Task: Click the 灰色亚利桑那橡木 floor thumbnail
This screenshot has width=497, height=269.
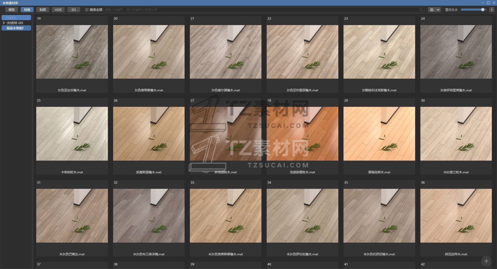Action: [302, 52]
